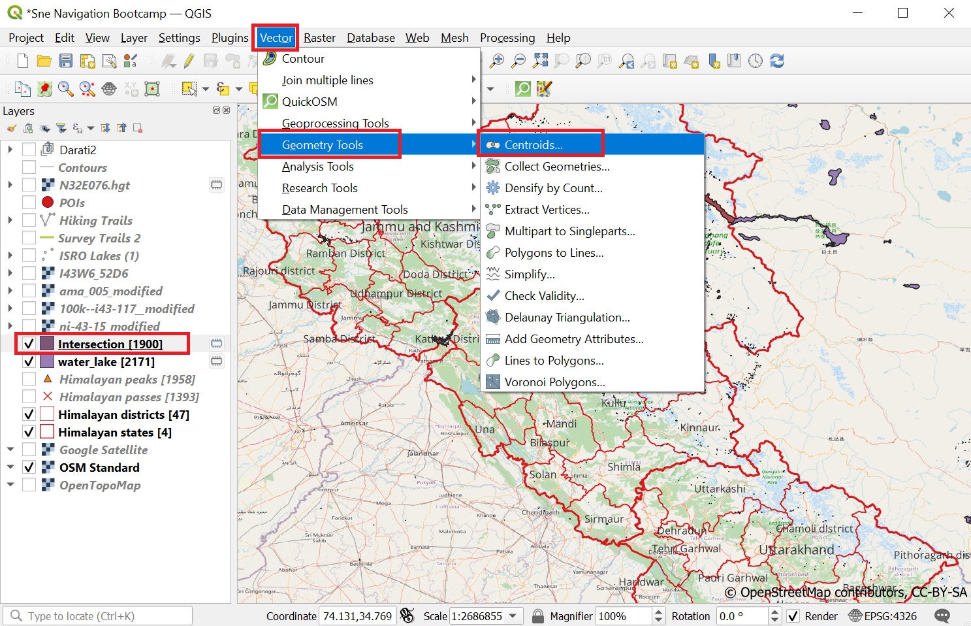Click the Zoom Out magnifier icon
The height and width of the screenshot is (626, 971).
click(518, 61)
